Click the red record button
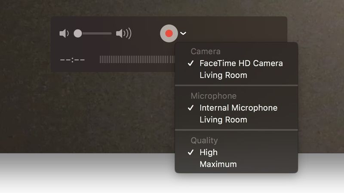 169,33
